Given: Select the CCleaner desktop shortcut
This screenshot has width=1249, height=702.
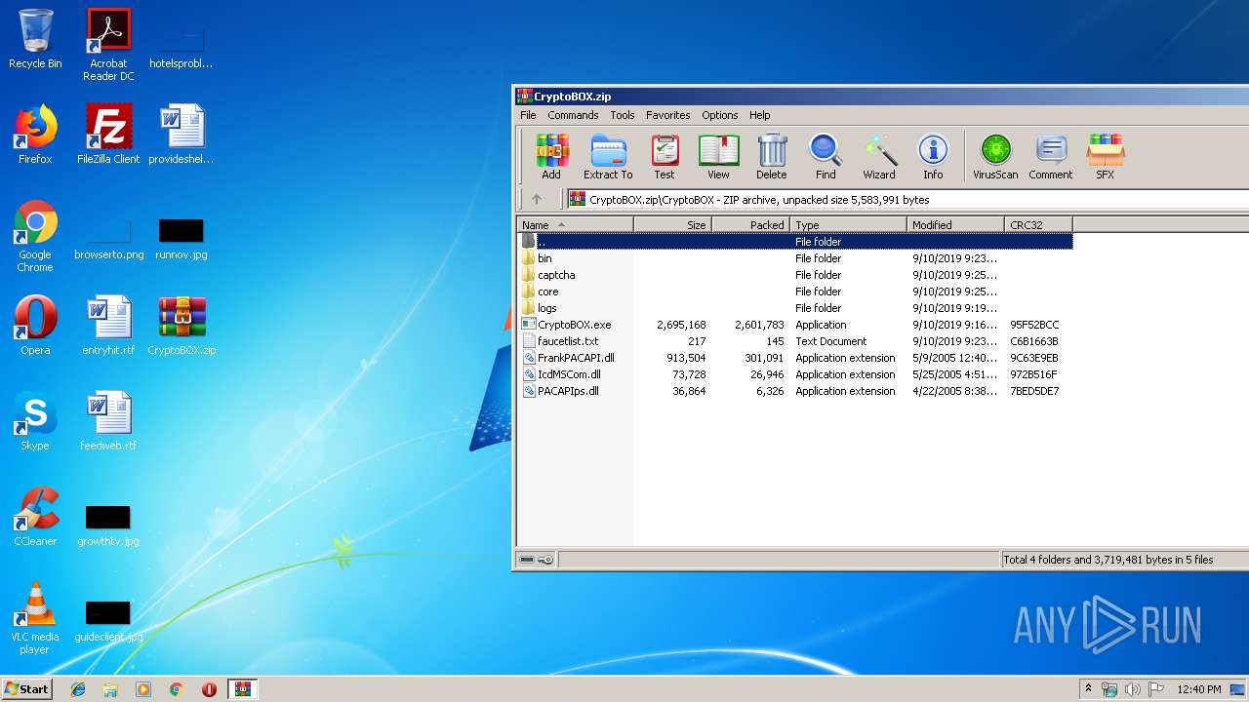Looking at the screenshot, I should (35, 518).
